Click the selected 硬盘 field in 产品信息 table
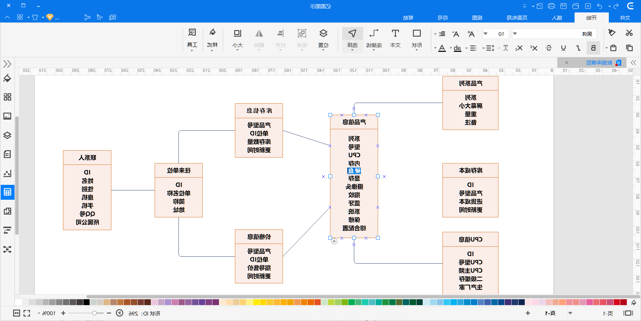 [x=354, y=171]
